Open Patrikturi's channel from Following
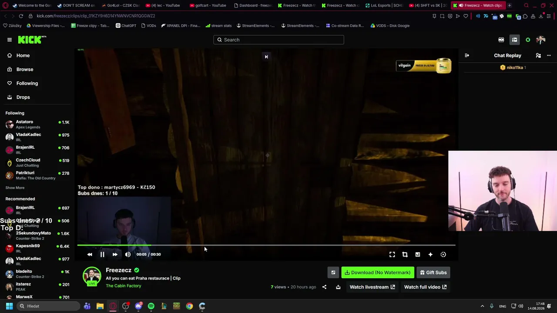557x313 pixels. (x=37, y=175)
